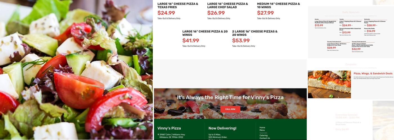The height and width of the screenshot is (140, 394).
Task: Open the Contact Us footer link
Action: point(265,138)
